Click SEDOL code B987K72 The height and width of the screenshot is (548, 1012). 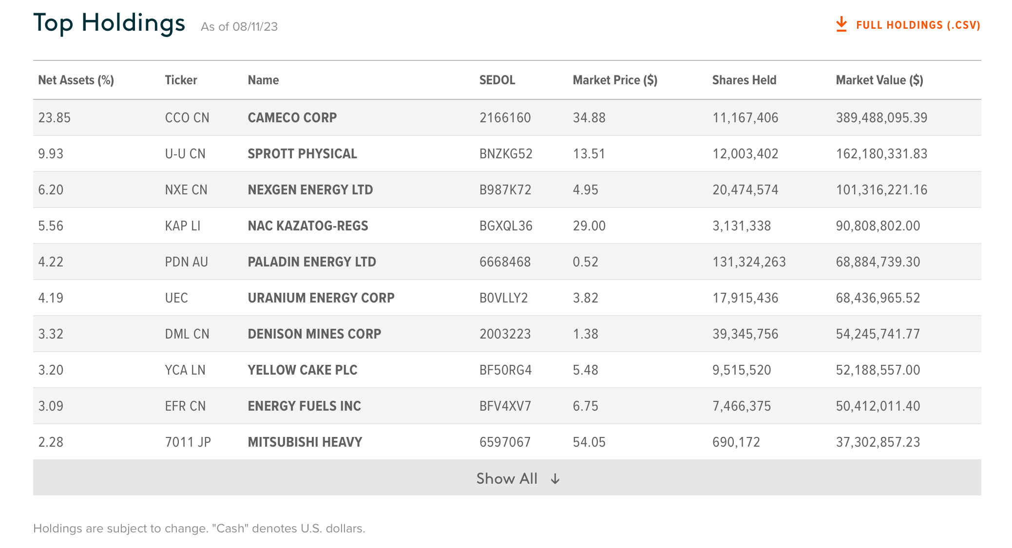pos(505,190)
